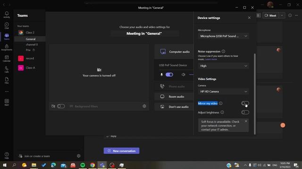Screen dimensions: 302x169
Task: Open the record team
Action: click(30, 58)
